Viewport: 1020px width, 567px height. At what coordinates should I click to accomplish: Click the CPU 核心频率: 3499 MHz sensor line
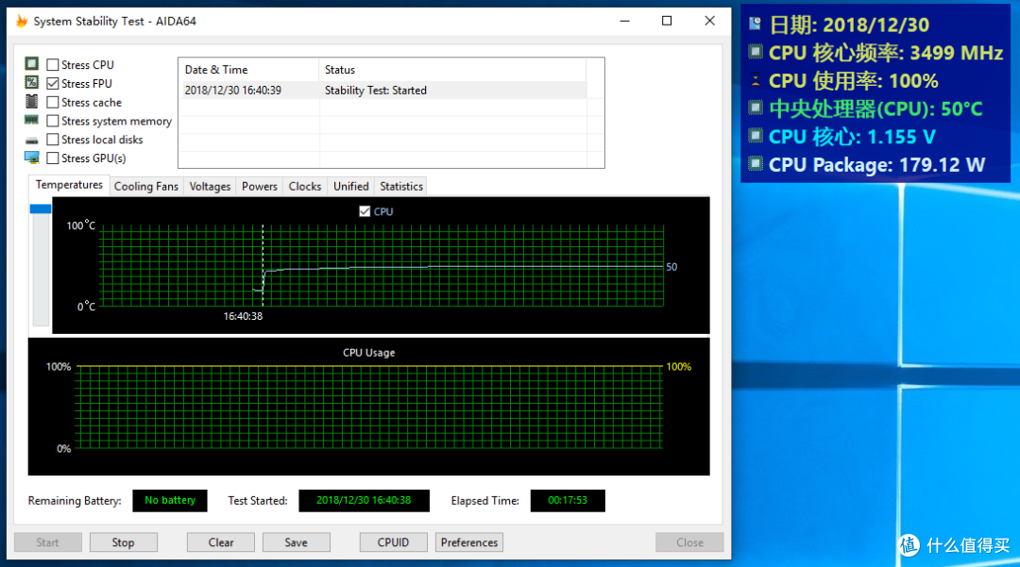[x=885, y=53]
